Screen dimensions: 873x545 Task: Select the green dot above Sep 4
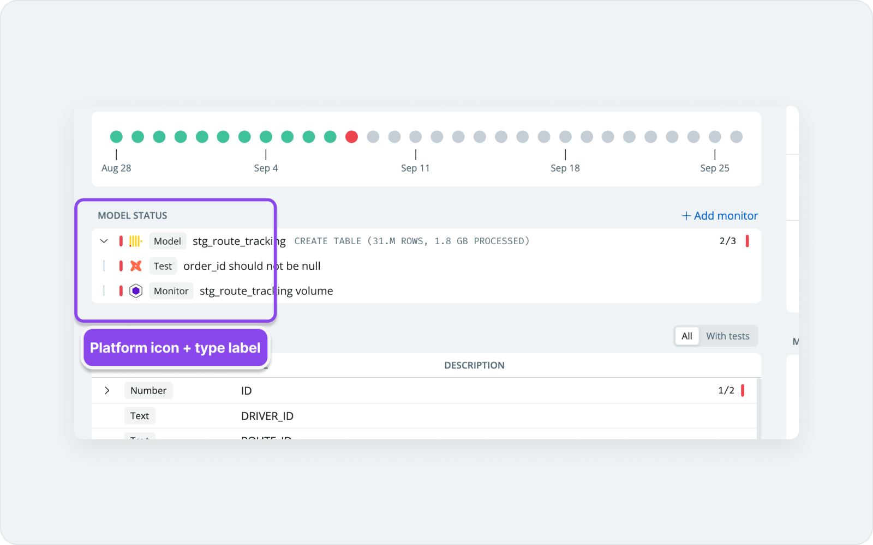[x=266, y=137]
